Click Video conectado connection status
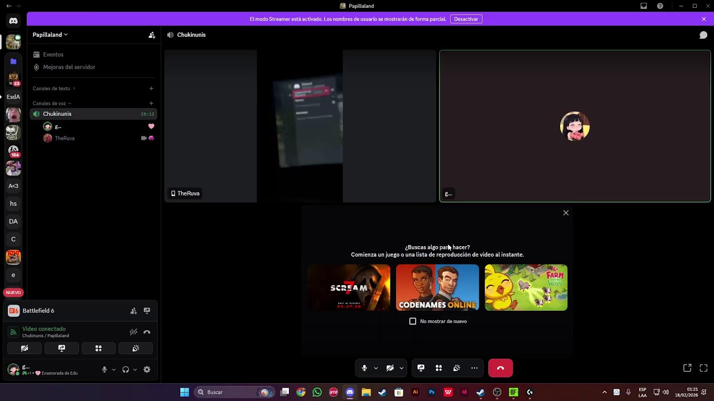 (44, 329)
